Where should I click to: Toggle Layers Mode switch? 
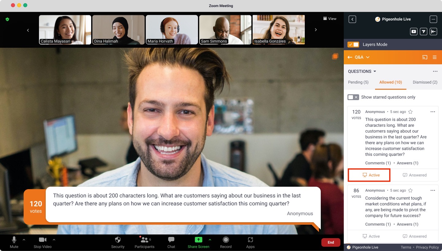click(x=353, y=44)
